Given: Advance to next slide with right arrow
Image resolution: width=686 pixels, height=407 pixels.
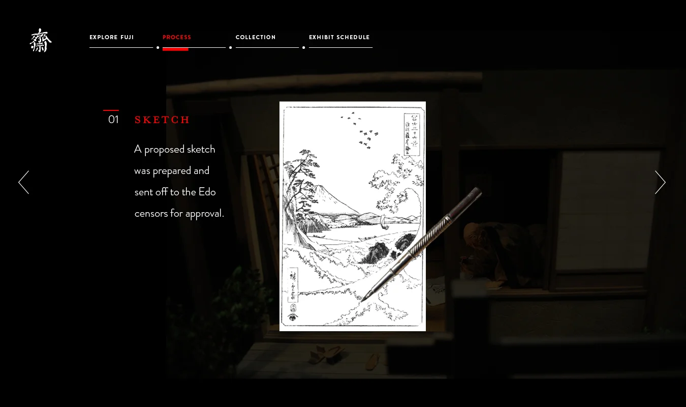Looking at the screenshot, I should pyautogui.click(x=660, y=182).
